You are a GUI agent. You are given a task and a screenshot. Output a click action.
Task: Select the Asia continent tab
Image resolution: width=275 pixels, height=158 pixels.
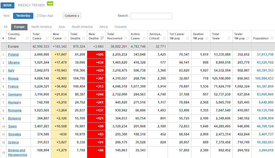click(62, 27)
